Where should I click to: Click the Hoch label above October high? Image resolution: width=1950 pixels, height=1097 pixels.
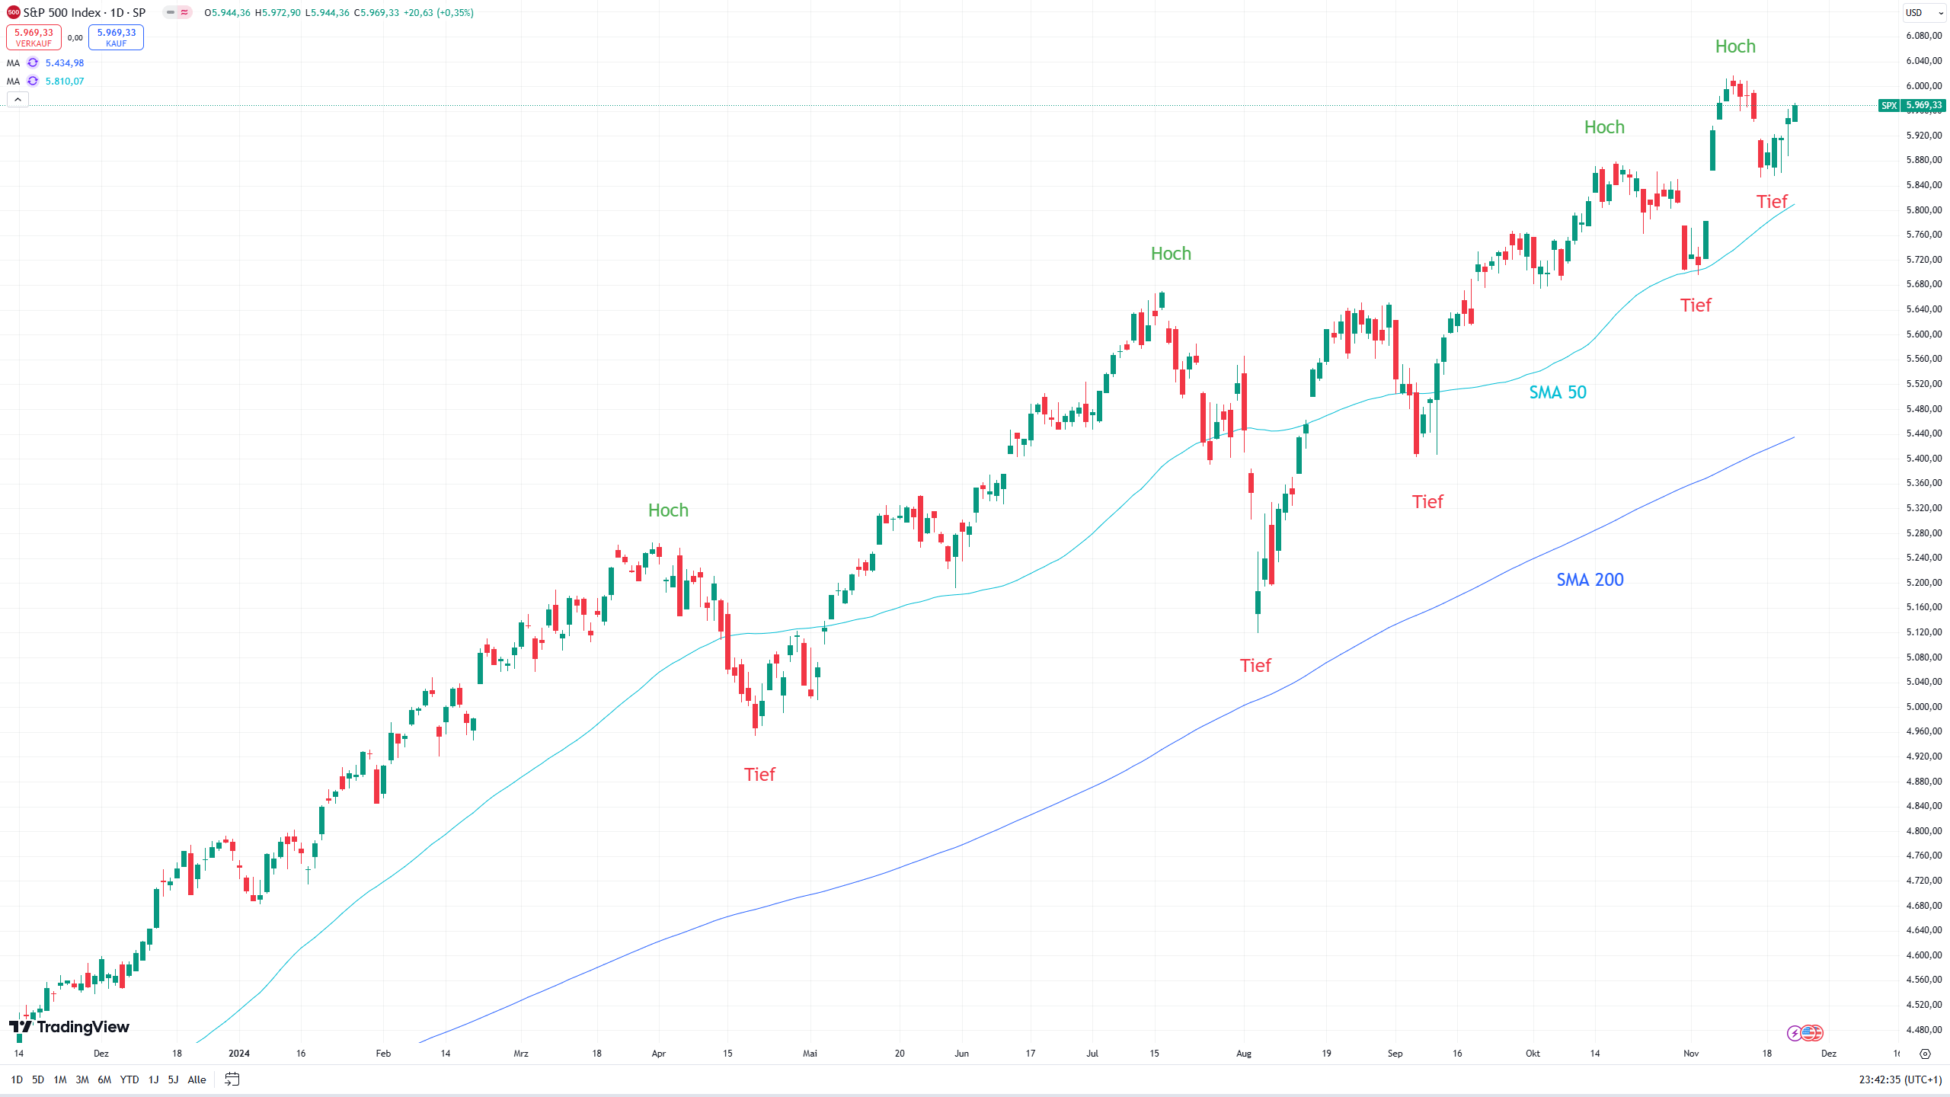(x=1604, y=127)
